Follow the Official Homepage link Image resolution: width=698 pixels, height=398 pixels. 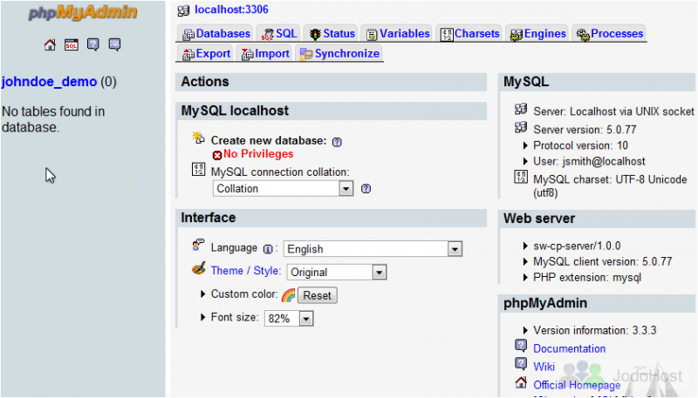pos(577,385)
